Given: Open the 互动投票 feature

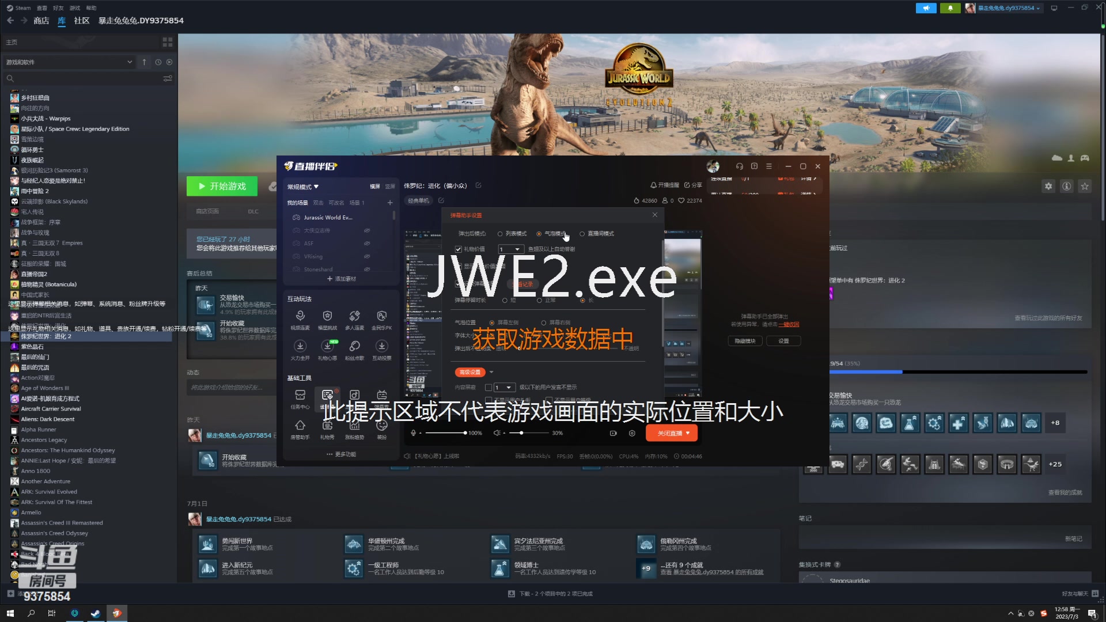Looking at the screenshot, I should [x=381, y=350].
